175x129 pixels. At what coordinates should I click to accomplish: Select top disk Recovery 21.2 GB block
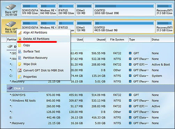pos(164,10)
